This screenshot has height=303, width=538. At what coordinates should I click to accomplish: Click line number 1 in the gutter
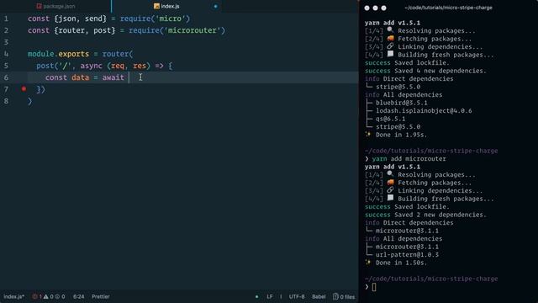point(6,19)
